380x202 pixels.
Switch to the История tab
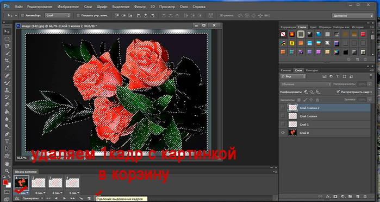(358, 27)
